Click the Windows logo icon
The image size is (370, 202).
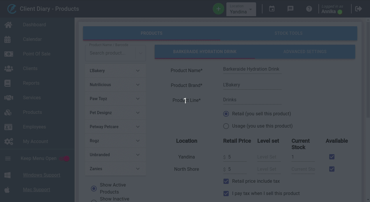coord(8,175)
